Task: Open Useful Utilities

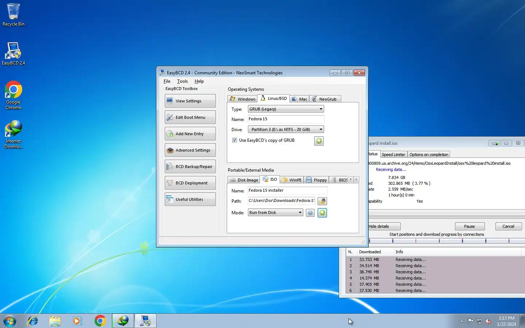Action: [x=190, y=199]
